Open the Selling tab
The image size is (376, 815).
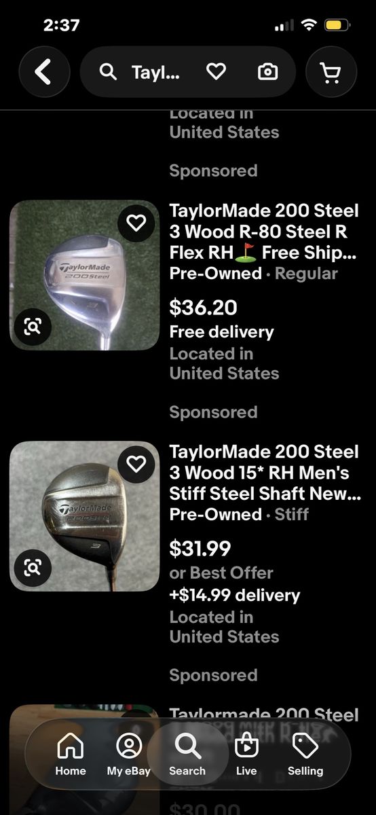tap(305, 755)
